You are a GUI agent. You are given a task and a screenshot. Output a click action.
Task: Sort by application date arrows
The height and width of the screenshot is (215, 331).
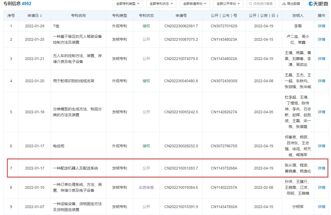pos(41,16)
